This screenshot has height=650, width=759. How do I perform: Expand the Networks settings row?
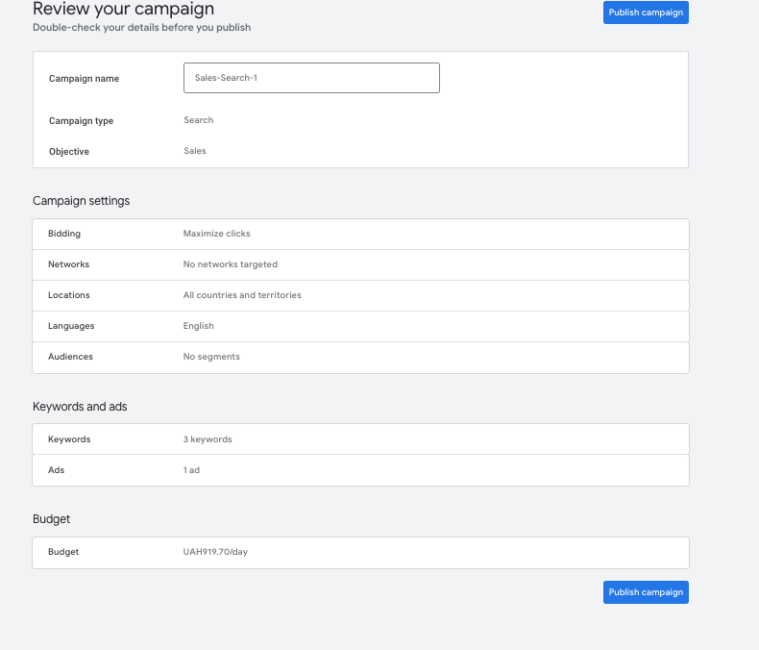click(360, 264)
